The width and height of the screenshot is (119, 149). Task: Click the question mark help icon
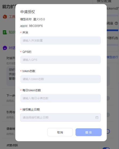116,23
